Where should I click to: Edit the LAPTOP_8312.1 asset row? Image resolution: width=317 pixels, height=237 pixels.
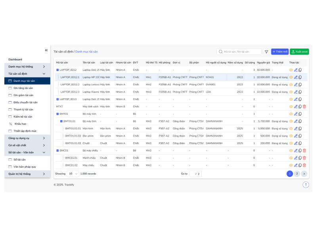(x=296, y=77)
